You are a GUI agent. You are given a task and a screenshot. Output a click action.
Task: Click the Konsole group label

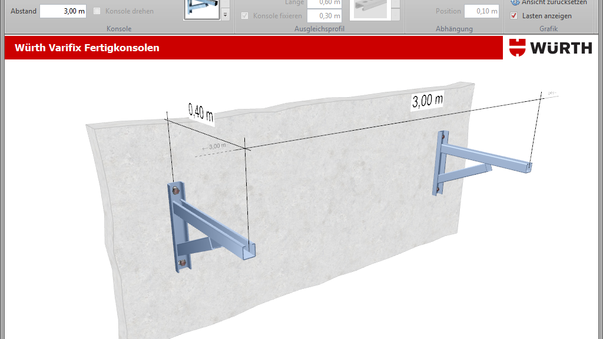click(119, 29)
